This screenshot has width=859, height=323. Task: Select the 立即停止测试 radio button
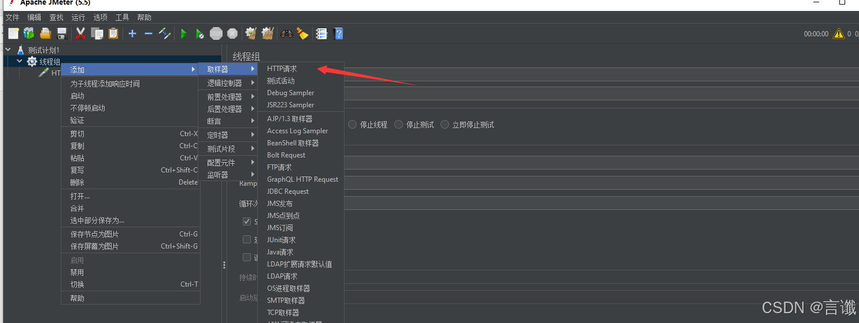tap(445, 125)
